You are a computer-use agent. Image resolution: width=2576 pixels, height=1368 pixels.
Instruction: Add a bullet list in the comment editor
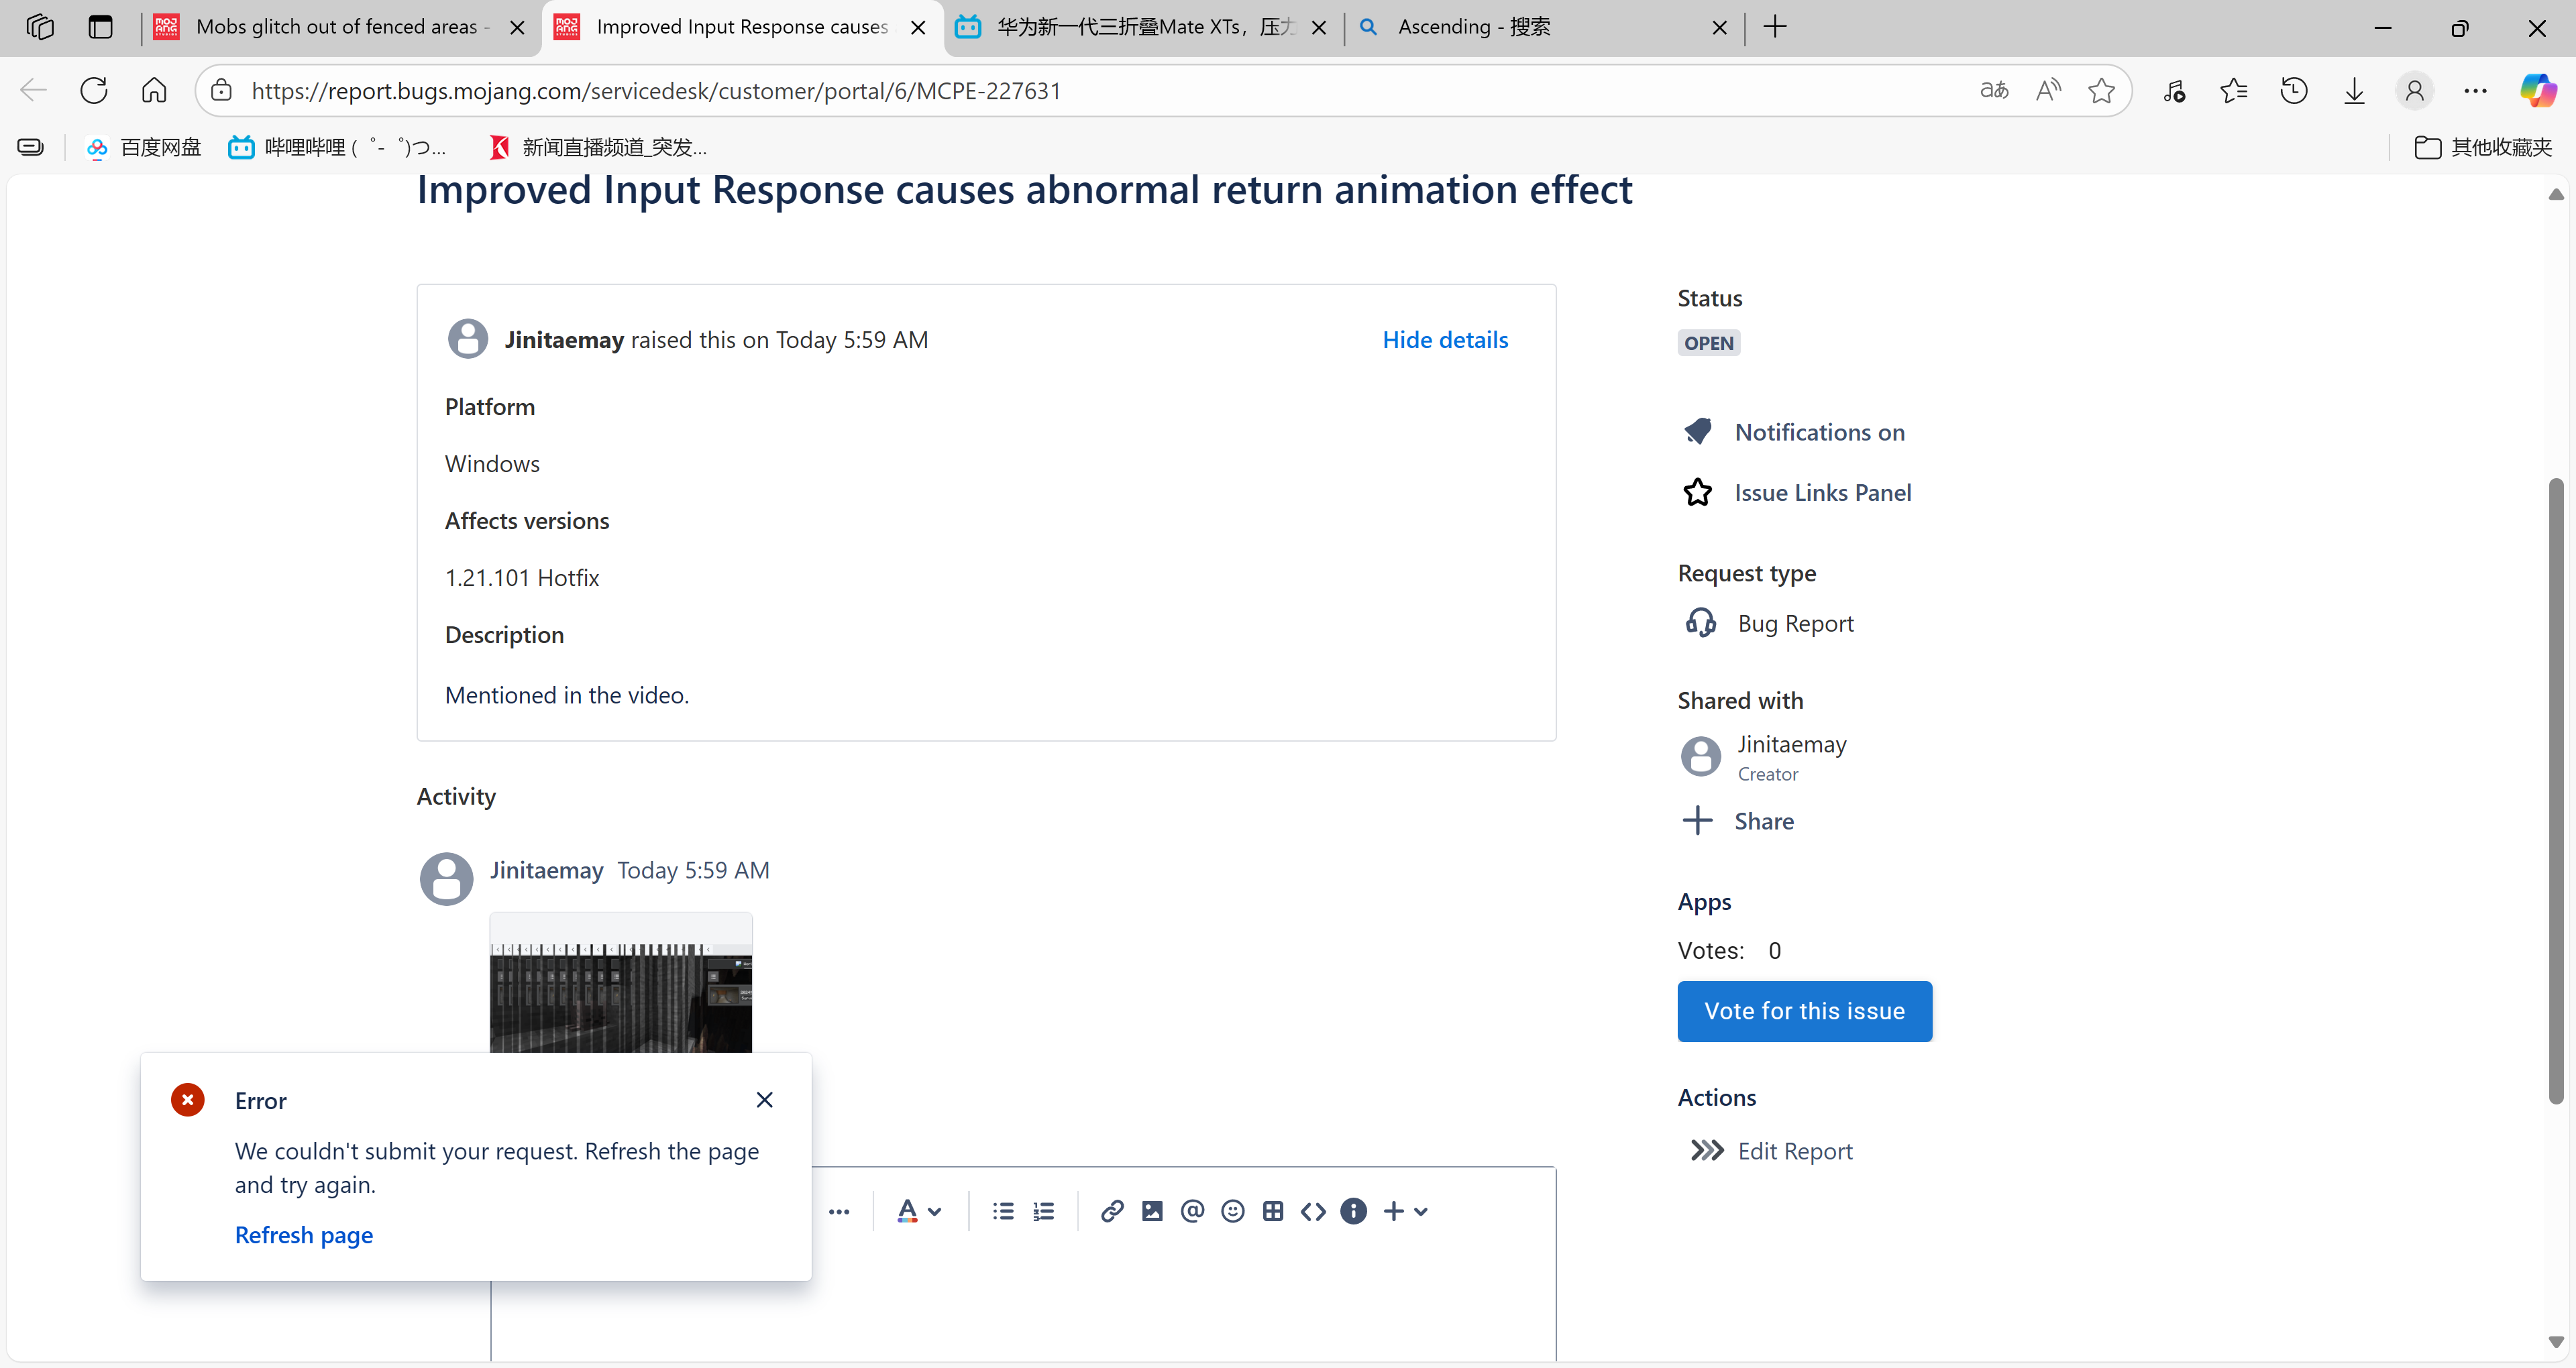click(x=1003, y=1211)
